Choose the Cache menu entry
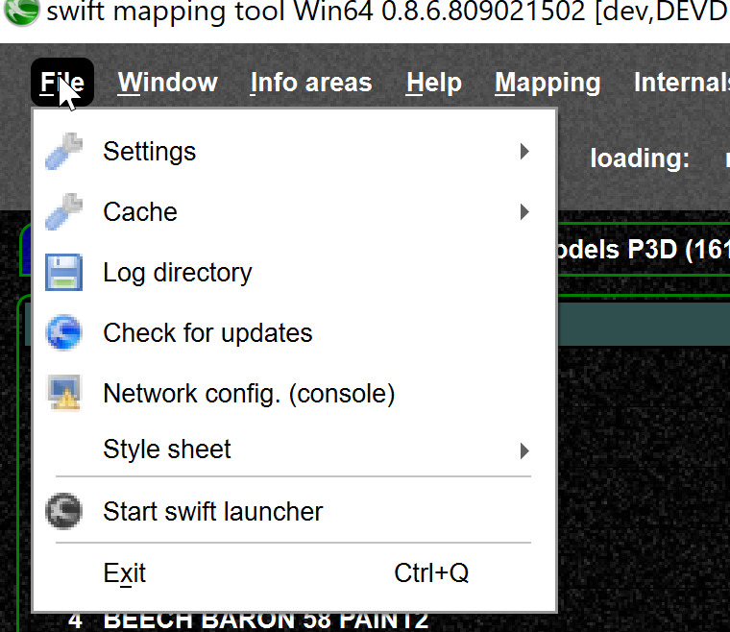The height and width of the screenshot is (632, 730). point(294,211)
